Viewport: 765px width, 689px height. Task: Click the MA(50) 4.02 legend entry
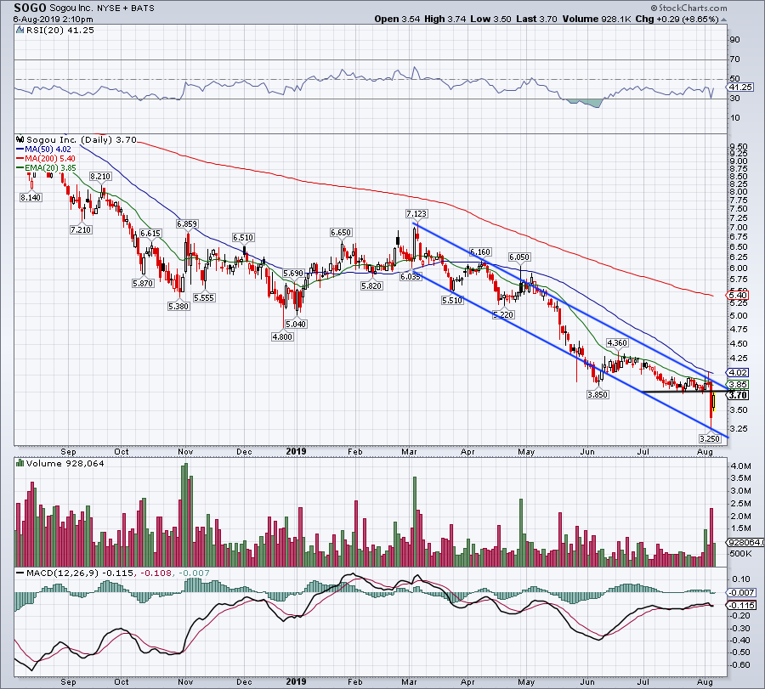tap(48, 150)
